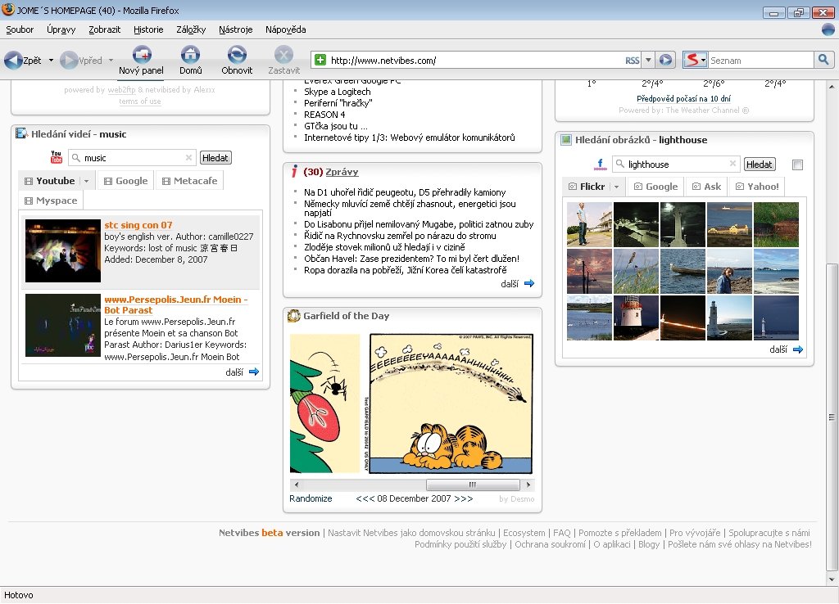Click the page vertical scrollbar thumb

pos(832,417)
